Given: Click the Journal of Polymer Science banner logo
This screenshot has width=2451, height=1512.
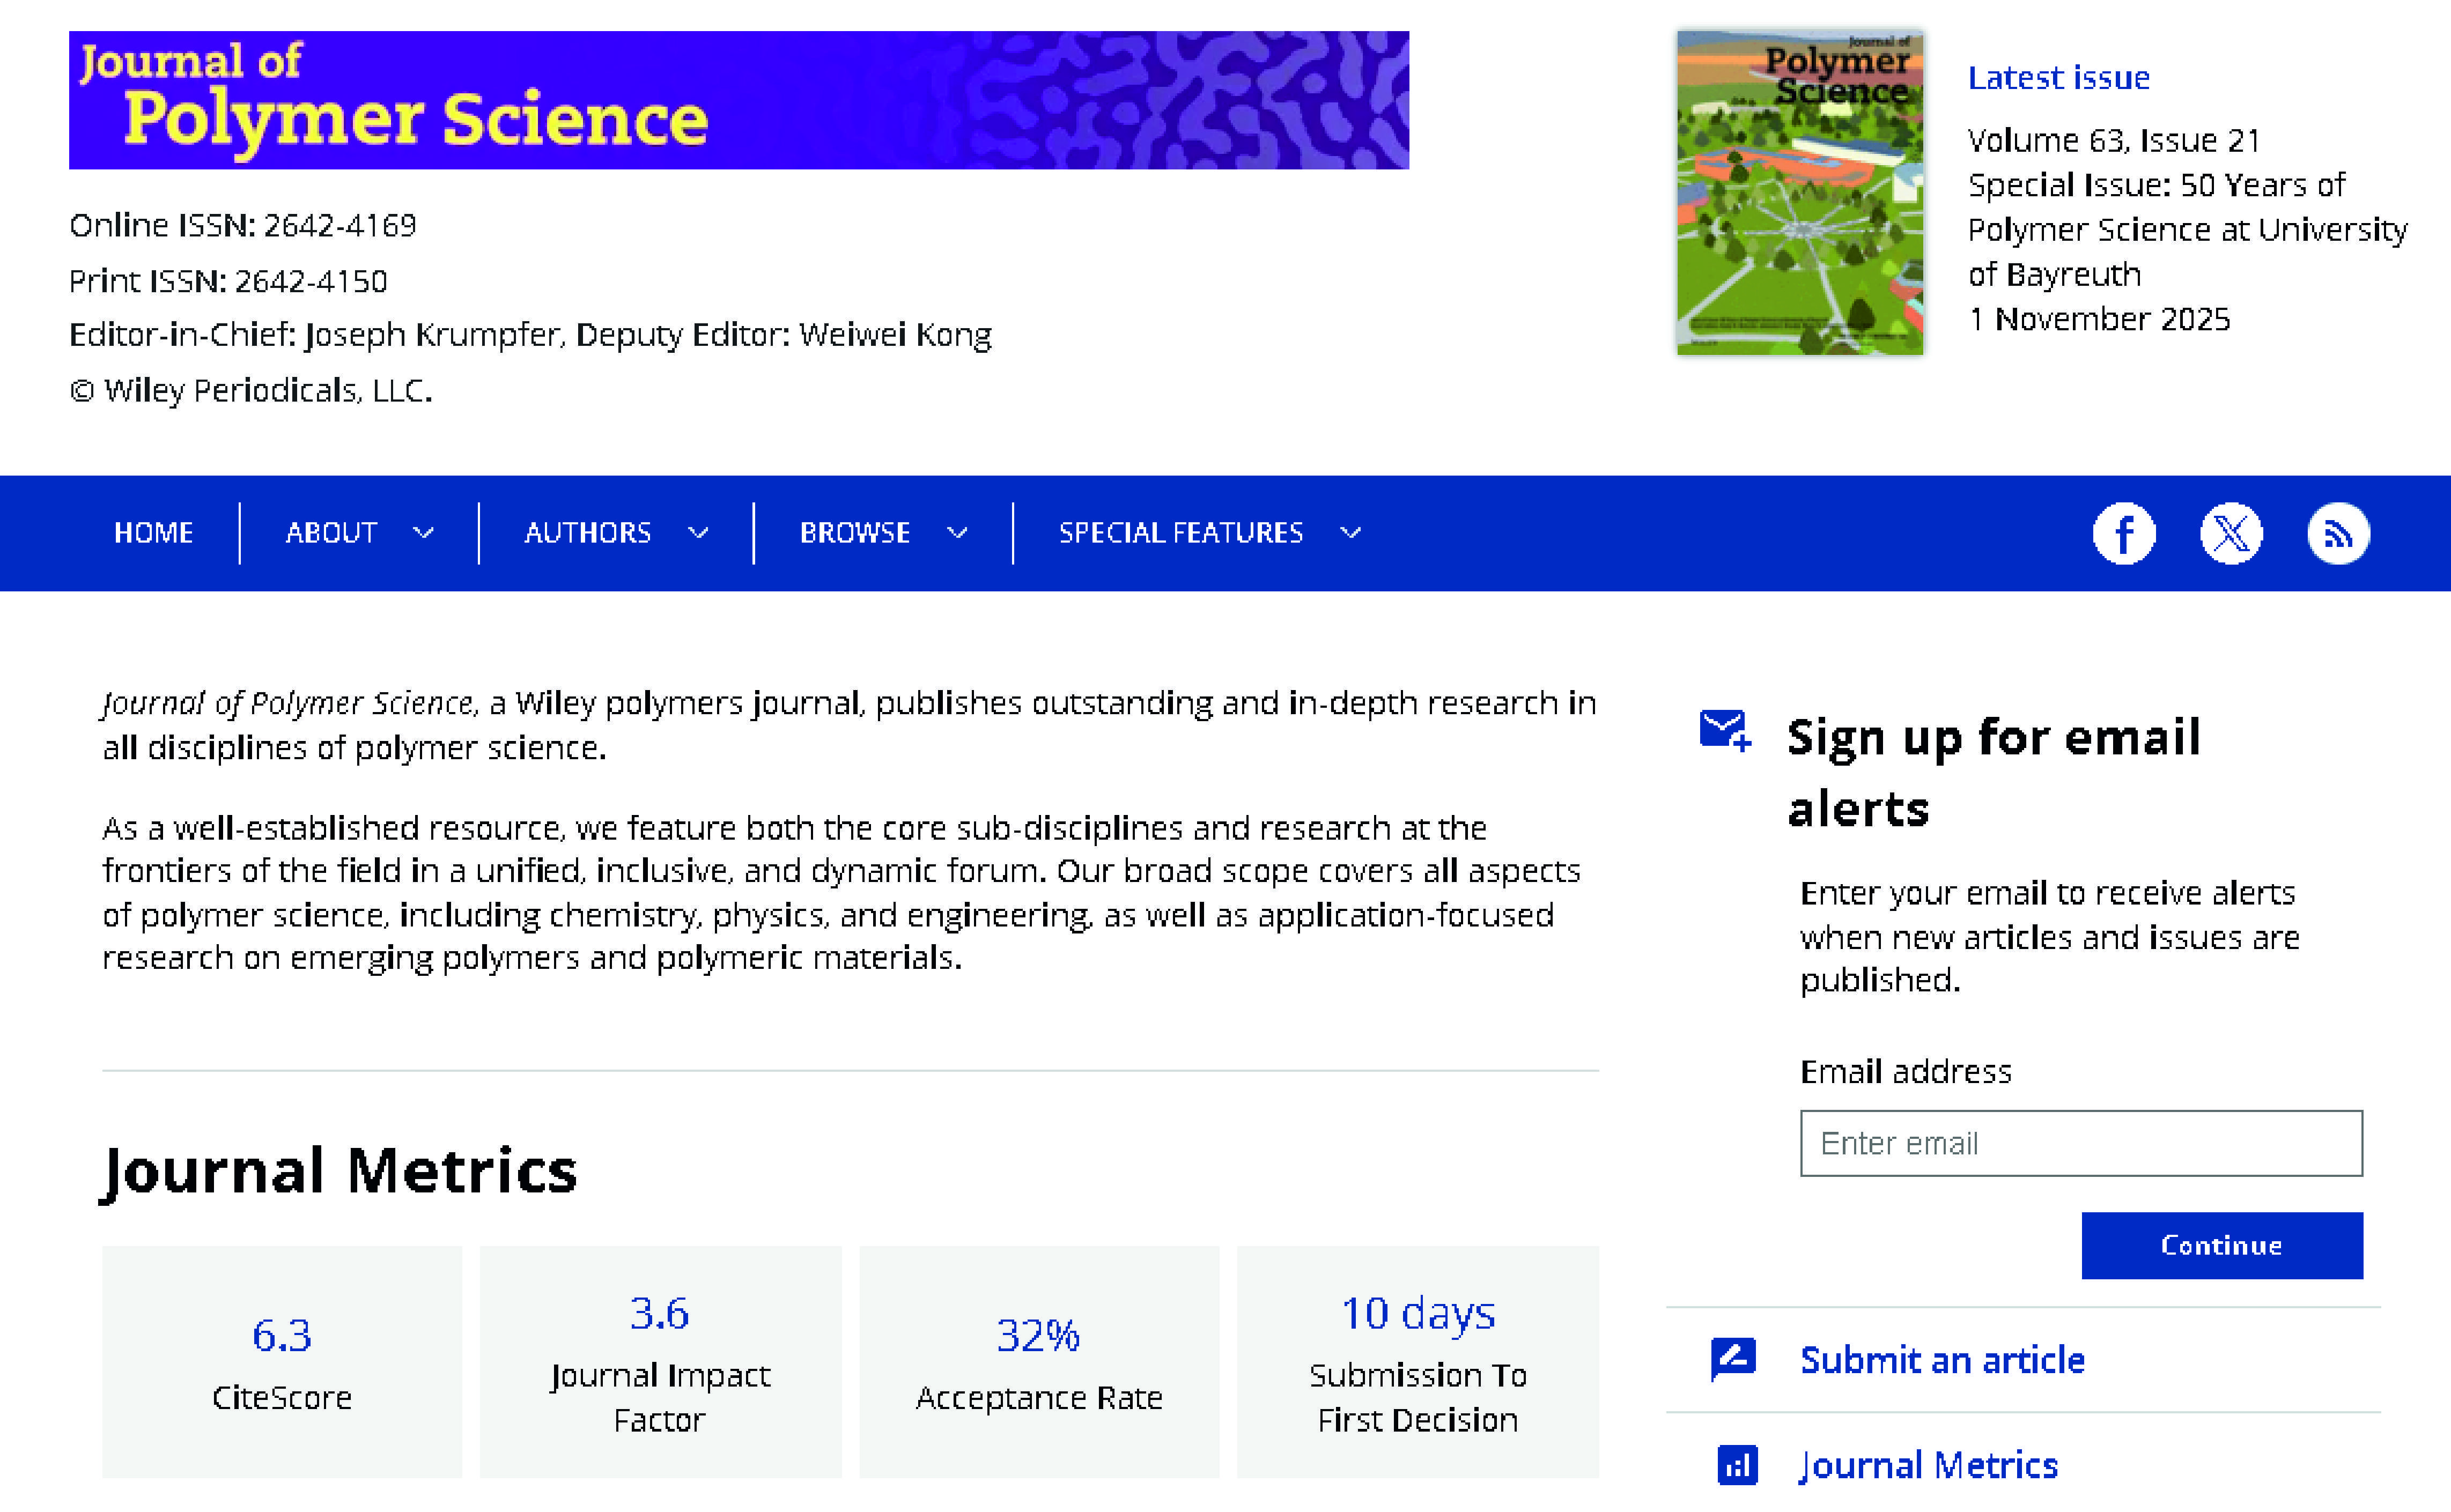Looking at the screenshot, I should pos(738,100).
